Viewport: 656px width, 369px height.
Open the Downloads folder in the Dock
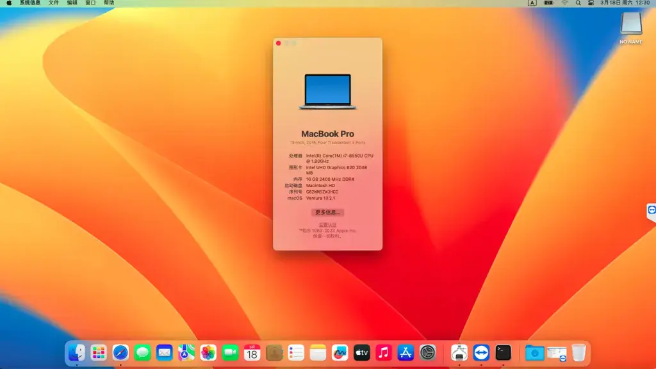coord(535,353)
